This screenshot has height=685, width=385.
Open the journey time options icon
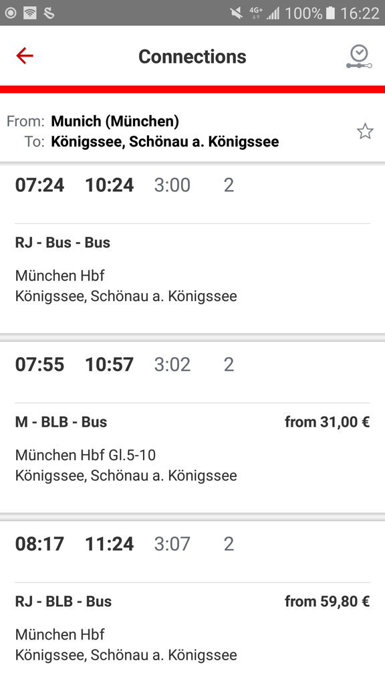tap(359, 57)
